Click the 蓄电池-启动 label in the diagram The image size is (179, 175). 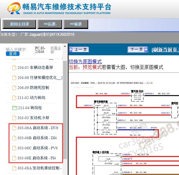(x=137, y=91)
